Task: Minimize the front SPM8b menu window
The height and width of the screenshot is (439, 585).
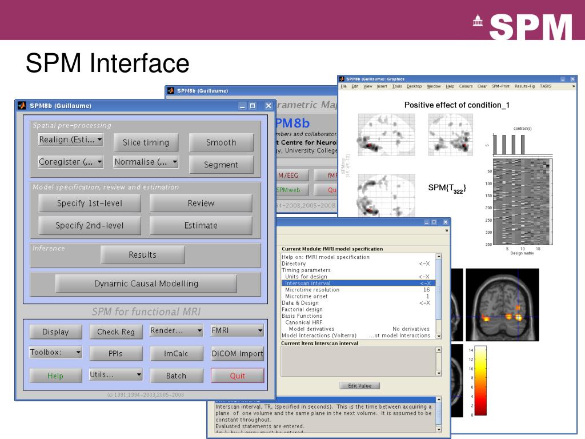Action: (x=242, y=106)
